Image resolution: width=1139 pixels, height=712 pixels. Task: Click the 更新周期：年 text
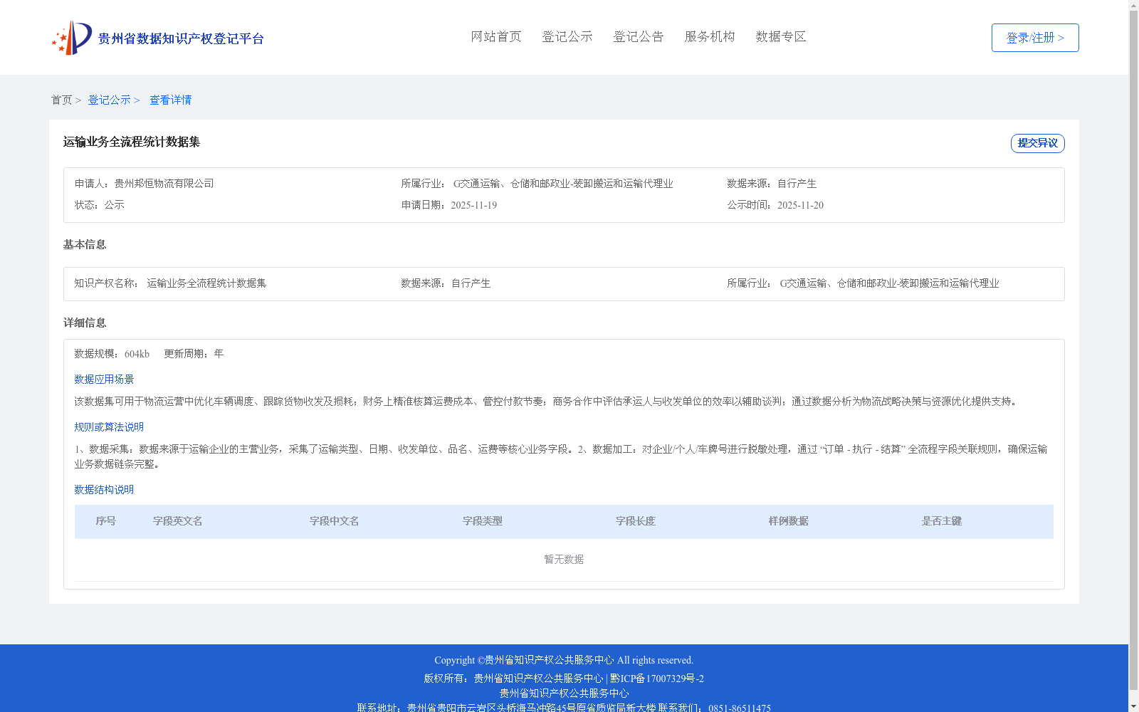click(x=194, y=354)
